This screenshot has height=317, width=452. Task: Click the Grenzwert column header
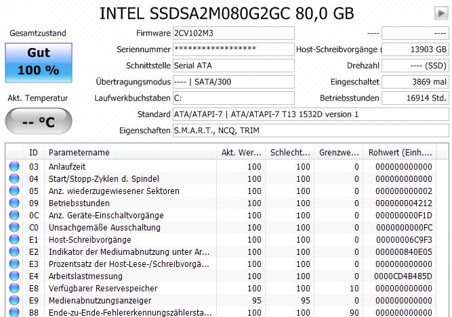click(338, 153)
